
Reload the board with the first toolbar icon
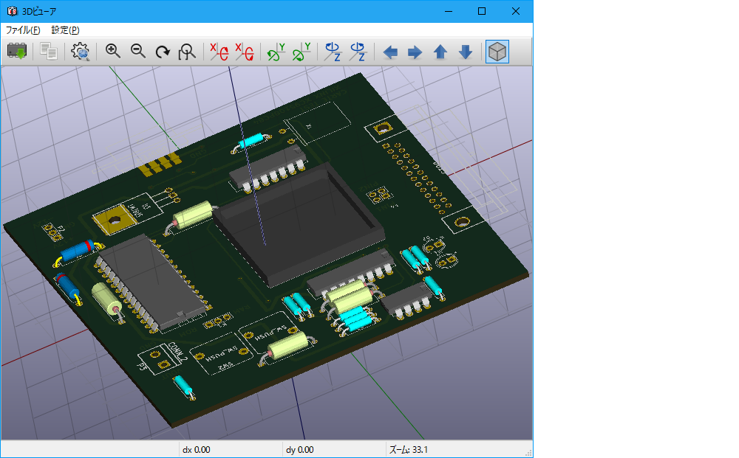(x=17, y=51)
